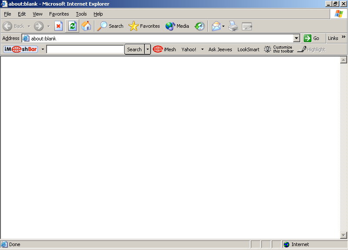Screen dimensions: 348x250
Task: Click the Windows flag logo throbber
Action: tap(339, 14)
